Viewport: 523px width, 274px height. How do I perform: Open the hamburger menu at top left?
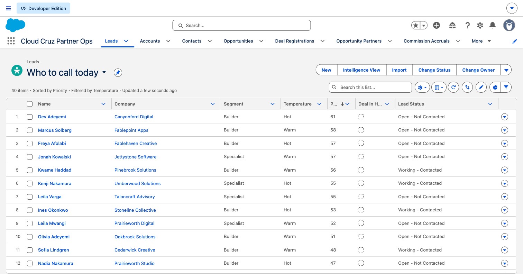9,8
